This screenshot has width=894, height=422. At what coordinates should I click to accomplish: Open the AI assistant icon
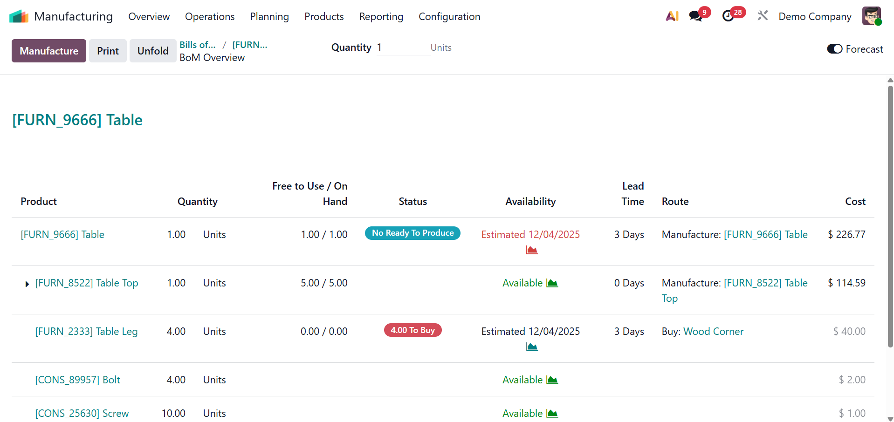click(x=672, y=16)
